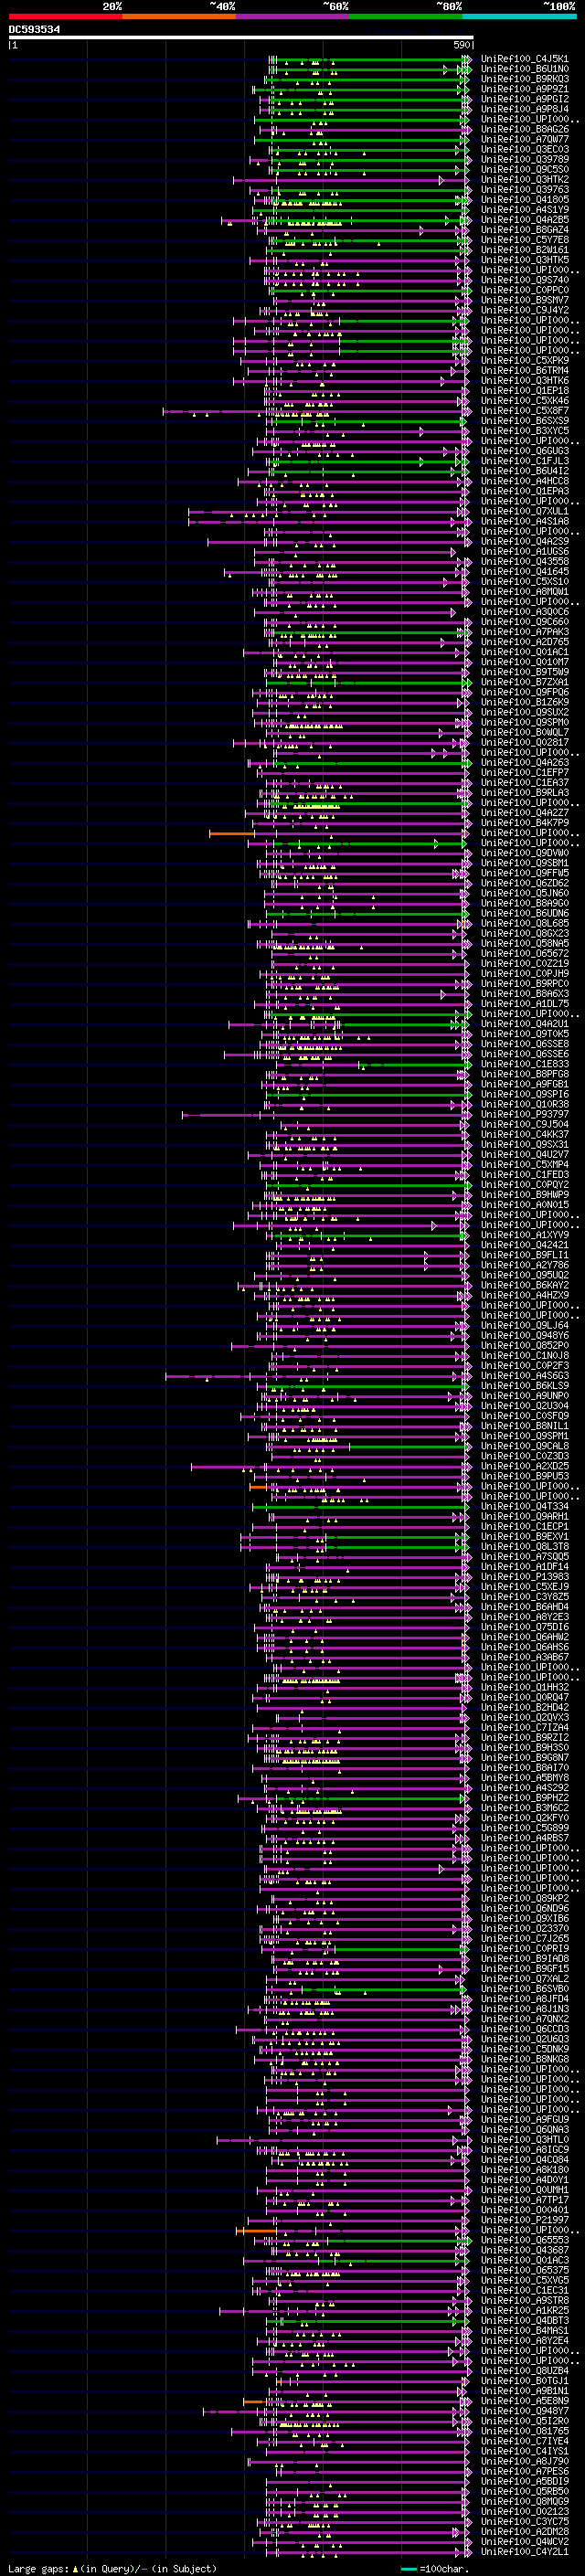Click hit label UniRef100_A9PGI2
This screenshot has height=2576, width=585.
(x=524, y=99)
